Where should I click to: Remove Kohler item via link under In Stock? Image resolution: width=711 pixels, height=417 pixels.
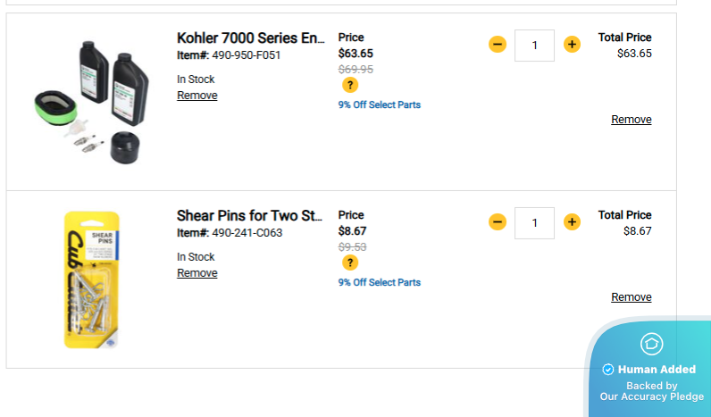point(197,96)
